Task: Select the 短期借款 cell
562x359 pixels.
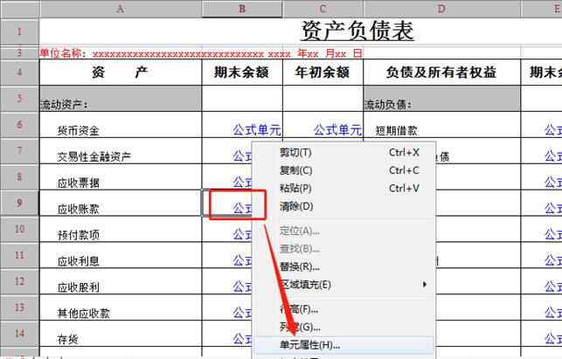Action: pyautogui.click(x=398, y=132)
